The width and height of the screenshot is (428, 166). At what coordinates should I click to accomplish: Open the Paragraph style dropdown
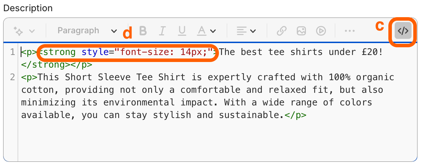pos(87,31)
